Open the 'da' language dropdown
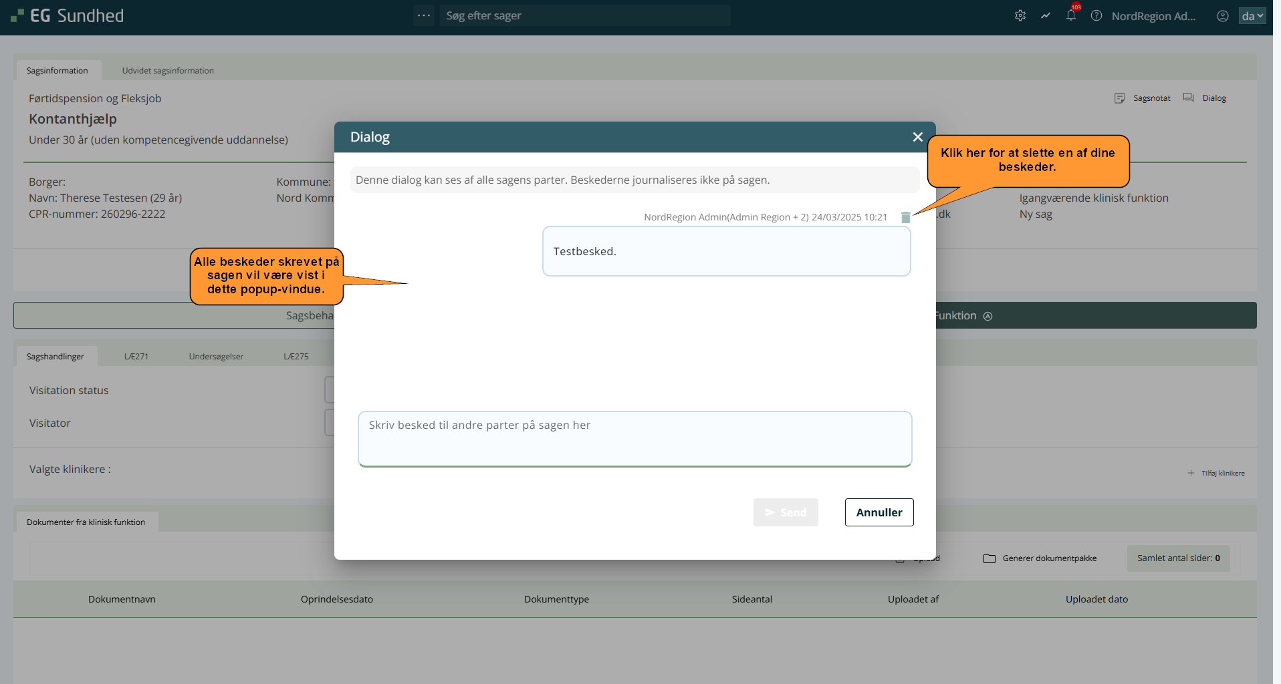This screenshot has width=1281, height=684. [x=1252, y=16]
